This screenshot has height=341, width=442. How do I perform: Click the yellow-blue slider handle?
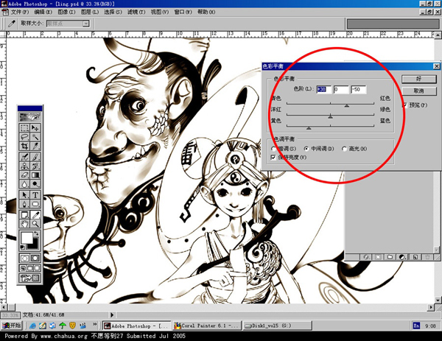click(309, 127)
